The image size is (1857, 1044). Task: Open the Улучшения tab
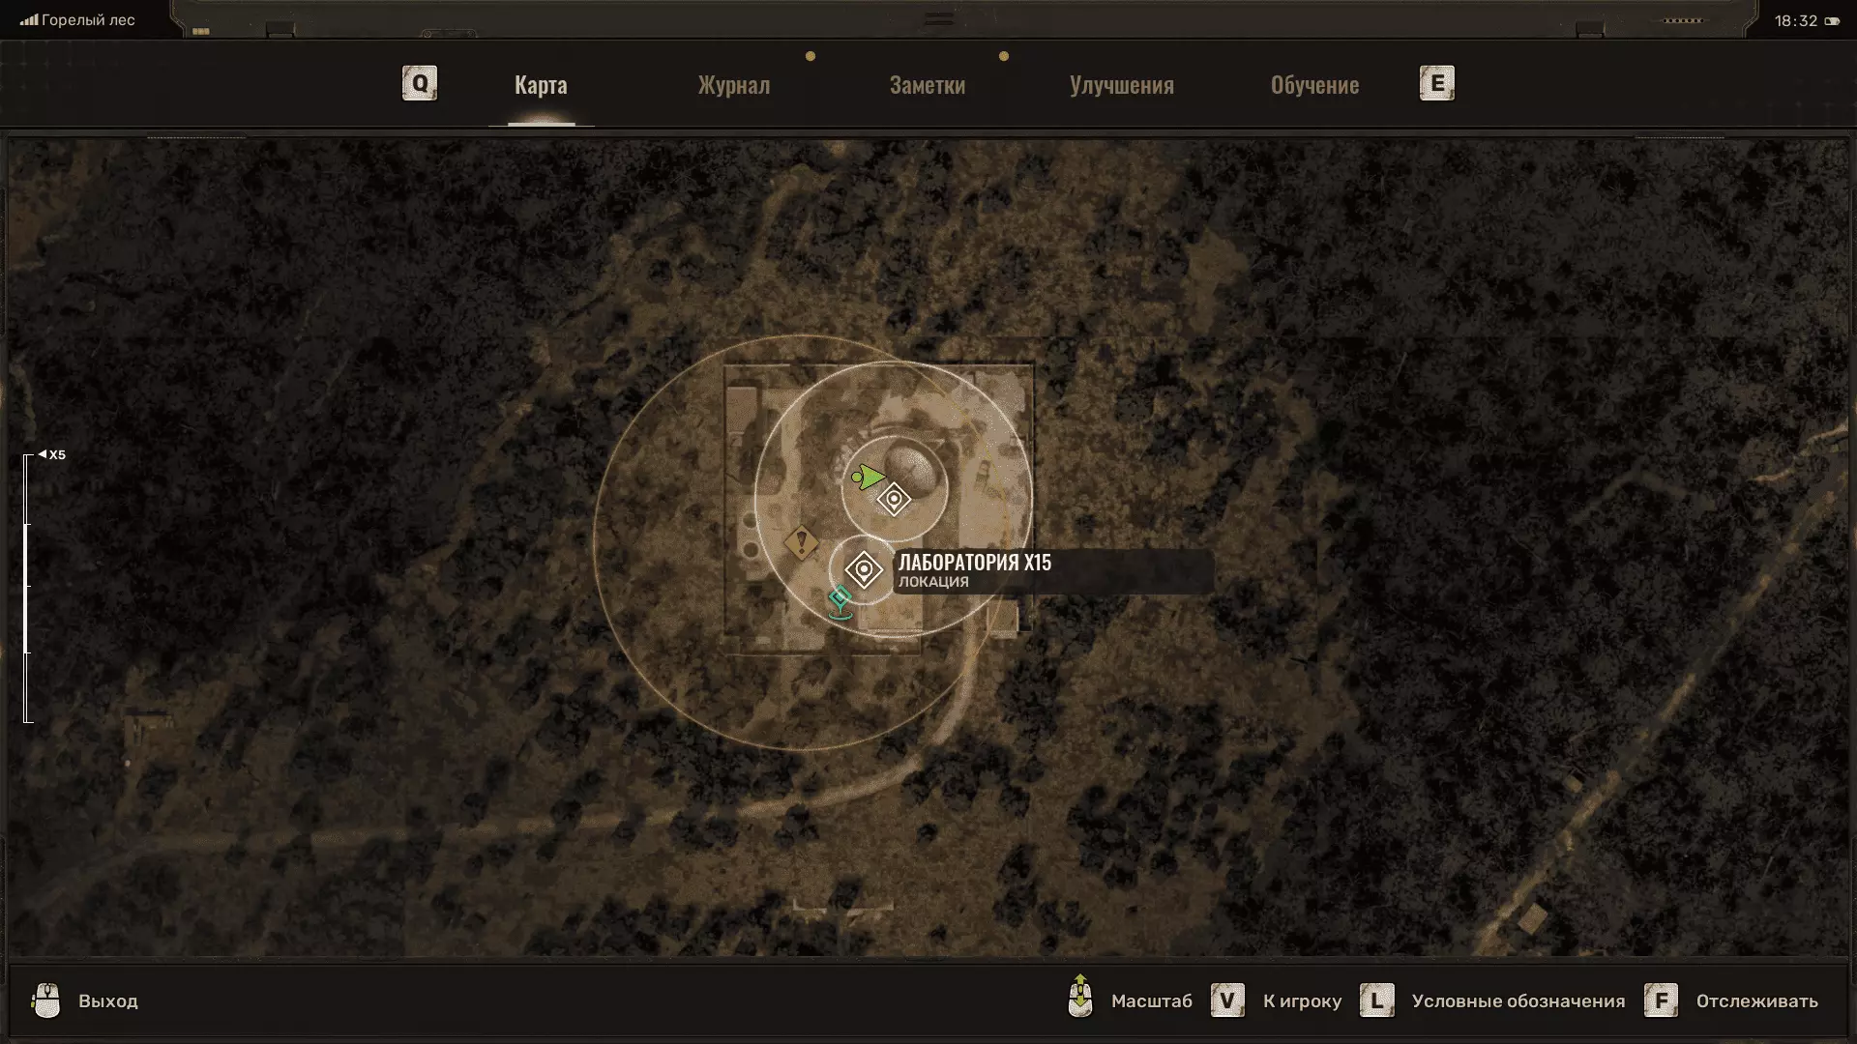1121,85
